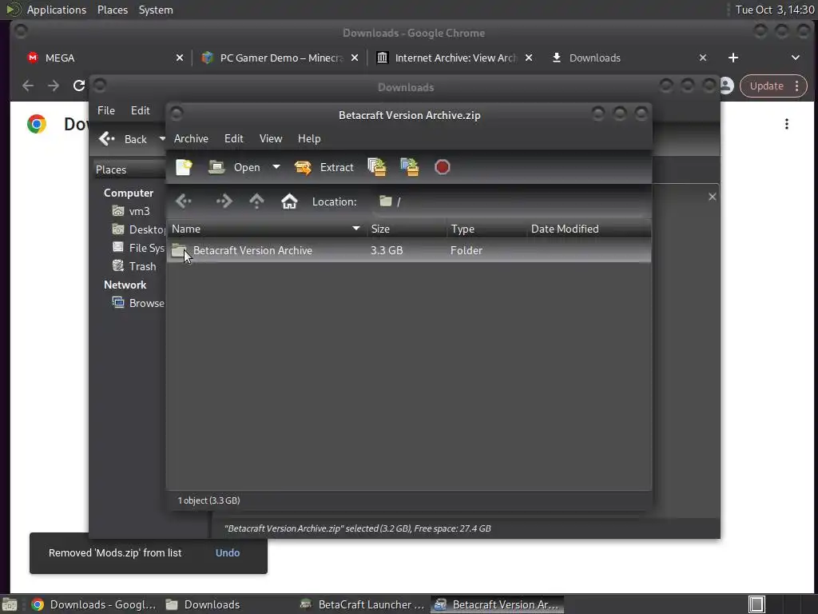This screenshot has width=818, height=614.
Task: Go back in archive location history
Action: 184,201
